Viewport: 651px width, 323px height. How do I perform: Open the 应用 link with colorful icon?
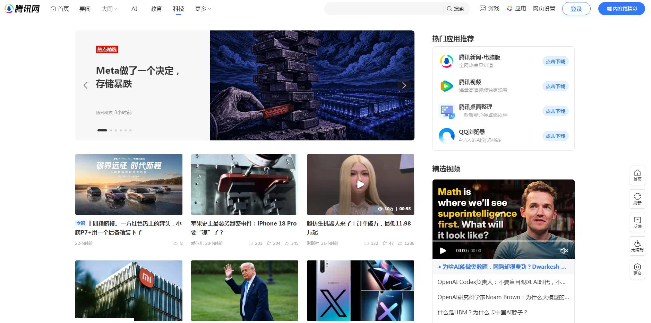(x=516, y=9)
